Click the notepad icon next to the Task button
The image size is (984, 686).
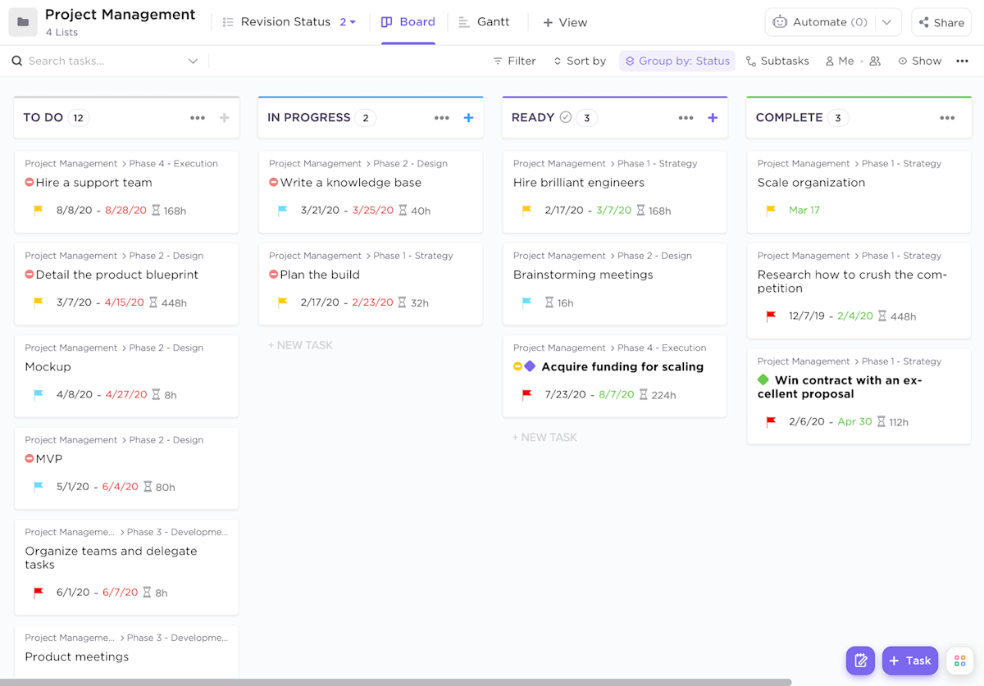click(x=860, y=661)
